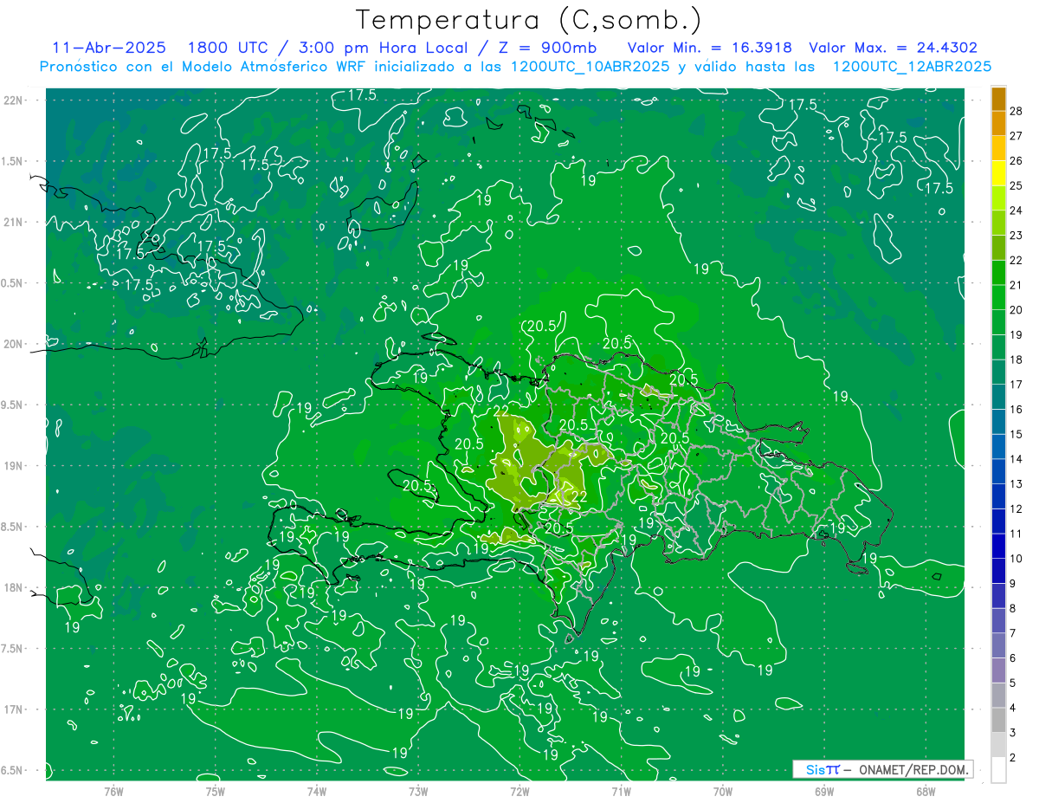The image size is (1039, 803).
Task: Click the color bar label '25'
Action: [1016, 185]
